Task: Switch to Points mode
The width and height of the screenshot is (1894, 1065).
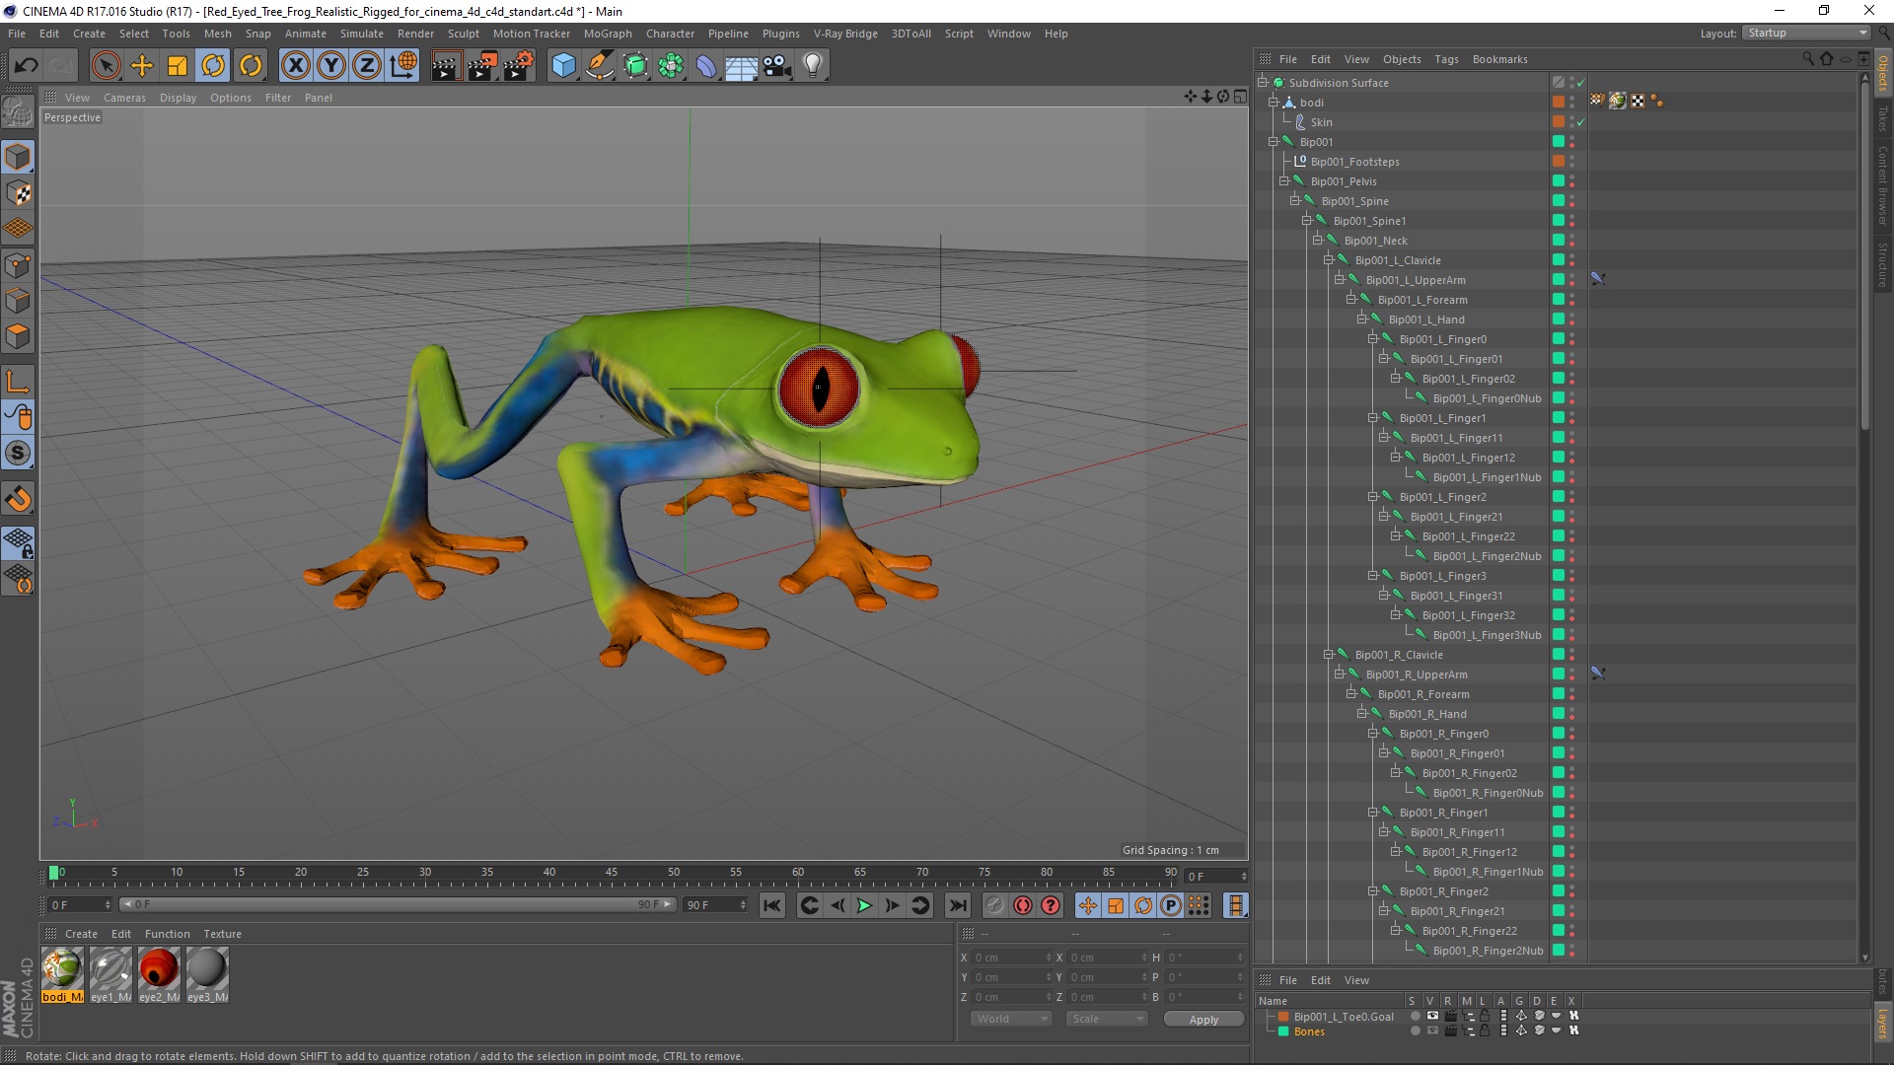Action: tap(18, 265)
